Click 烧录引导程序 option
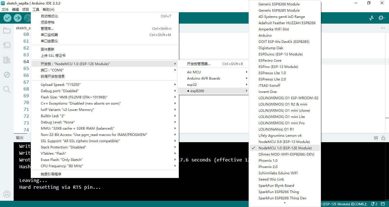The width and height of the screenshot is (389, 207). pyautogui.click(x=51, y=174)
